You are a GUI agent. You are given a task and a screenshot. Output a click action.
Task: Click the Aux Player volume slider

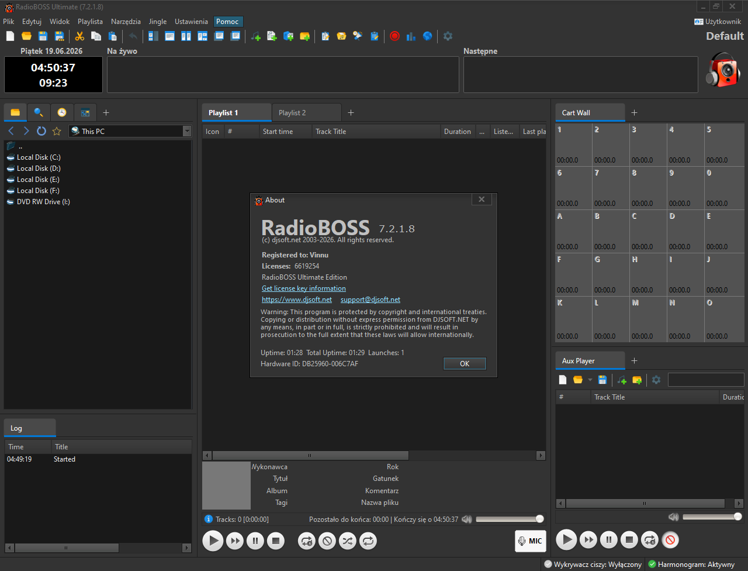tap(712, 517)
